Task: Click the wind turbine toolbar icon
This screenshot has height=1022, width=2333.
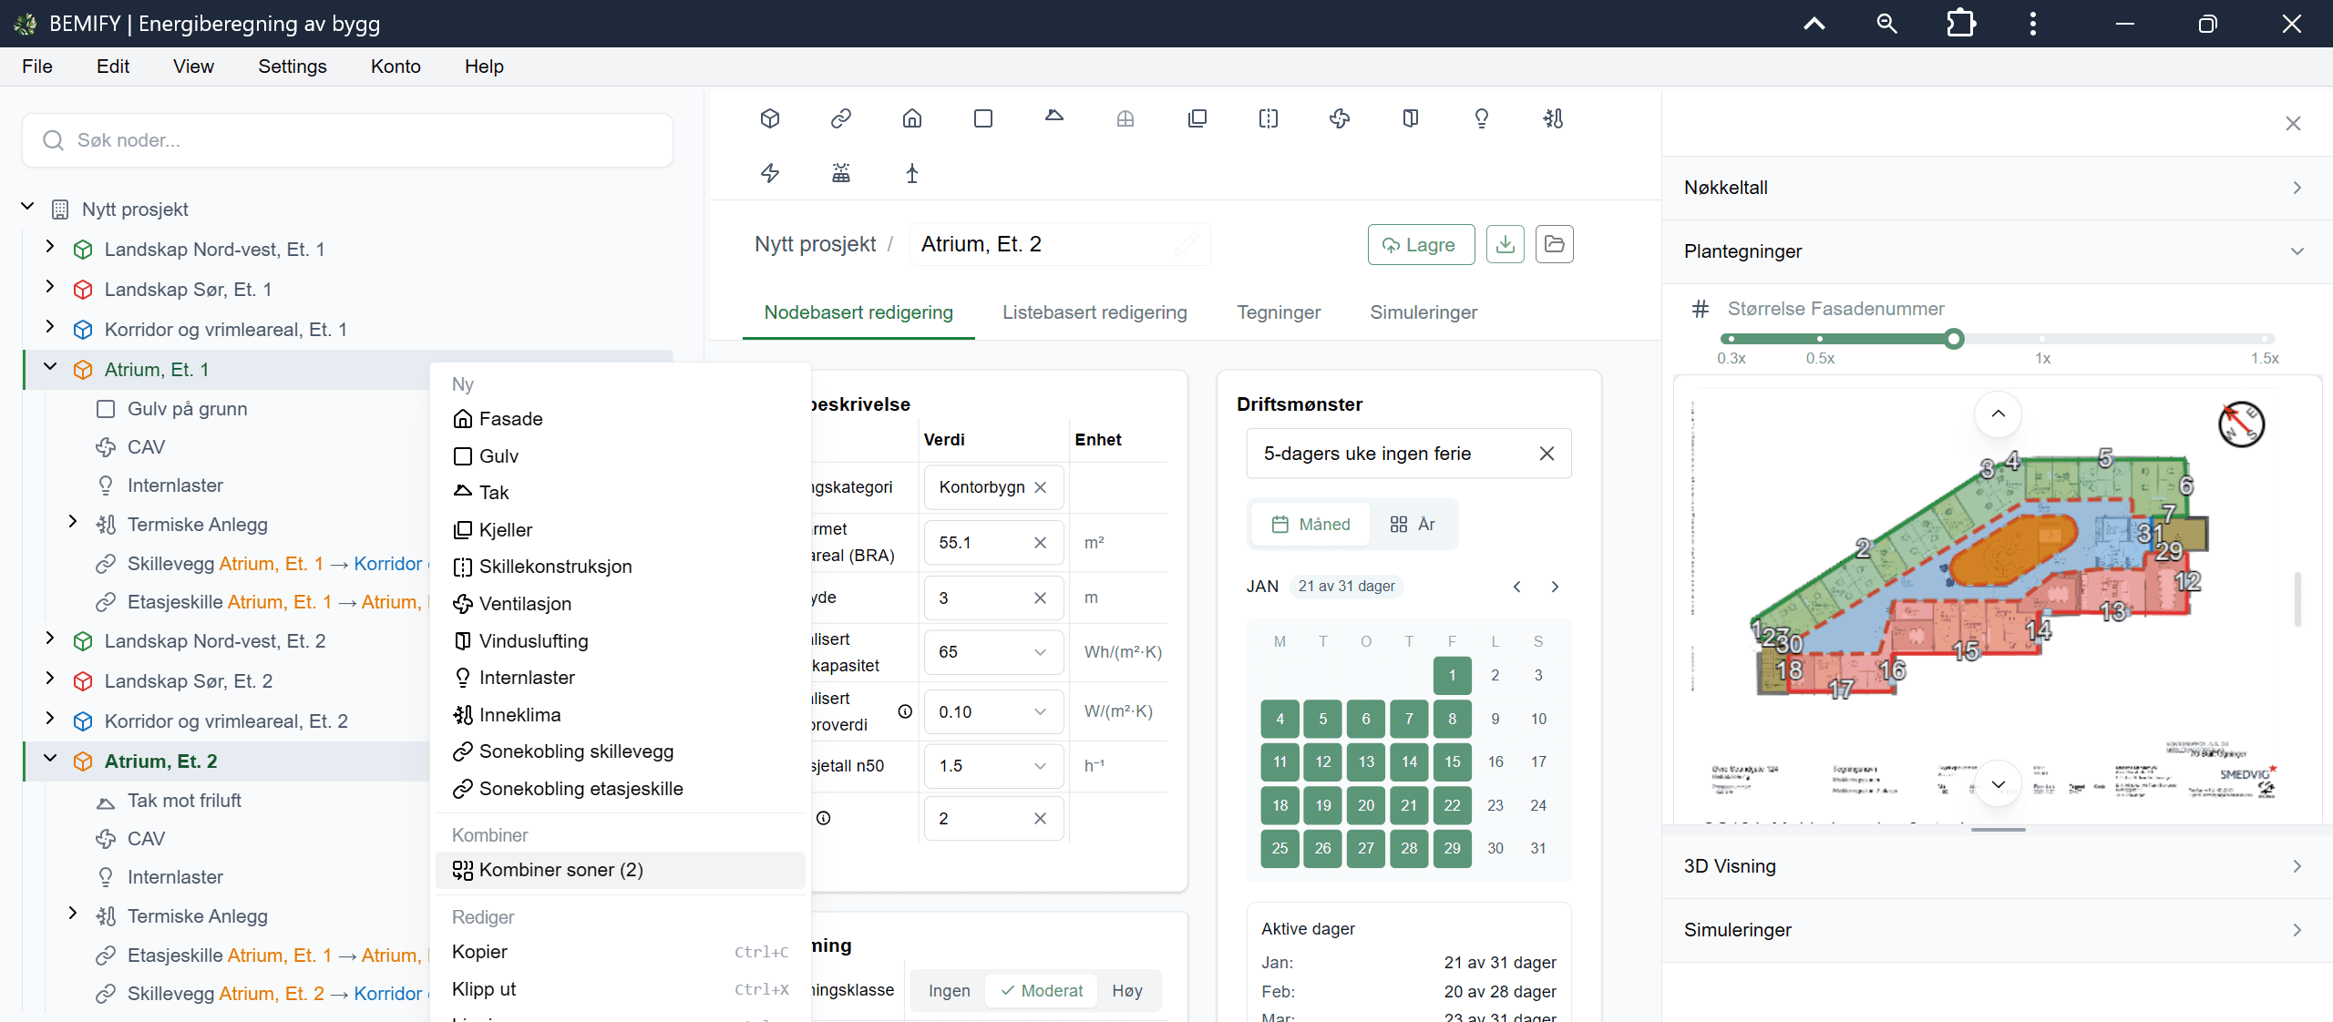Action: 912,173
